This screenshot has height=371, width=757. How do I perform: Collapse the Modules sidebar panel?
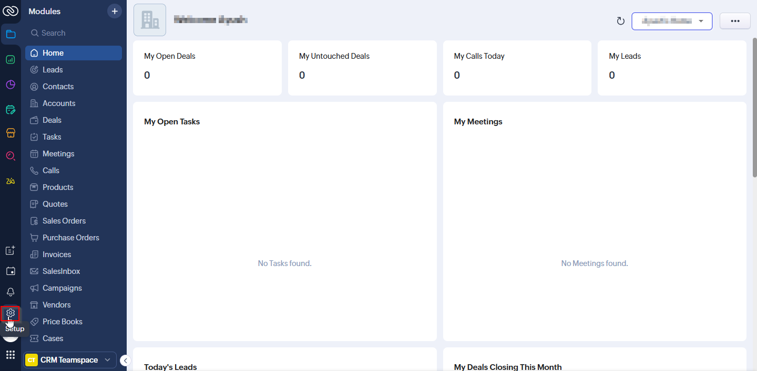[x=126, y=360]
